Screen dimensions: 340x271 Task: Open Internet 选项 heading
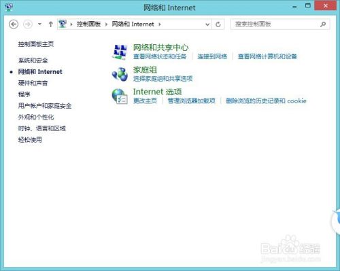click(x=157, y=92)
